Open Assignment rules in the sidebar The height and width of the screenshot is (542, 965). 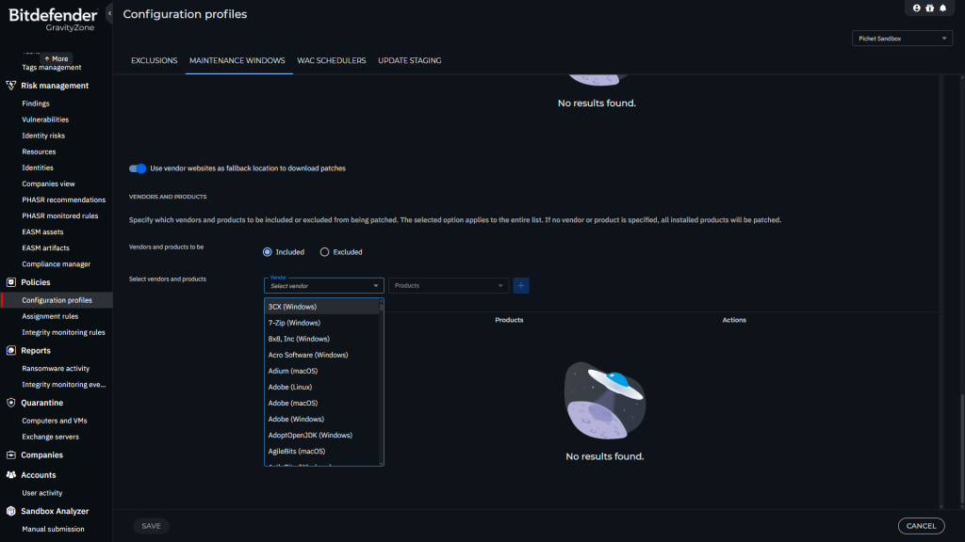pos(50,316)
